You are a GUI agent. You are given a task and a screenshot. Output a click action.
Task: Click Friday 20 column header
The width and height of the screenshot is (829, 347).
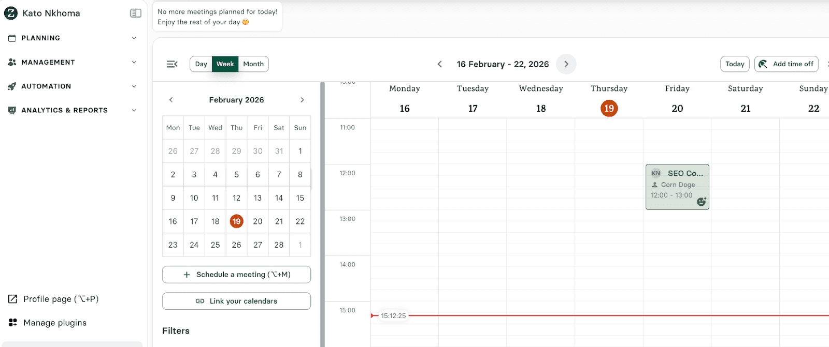pyautogui.click(x=677, y=99)
